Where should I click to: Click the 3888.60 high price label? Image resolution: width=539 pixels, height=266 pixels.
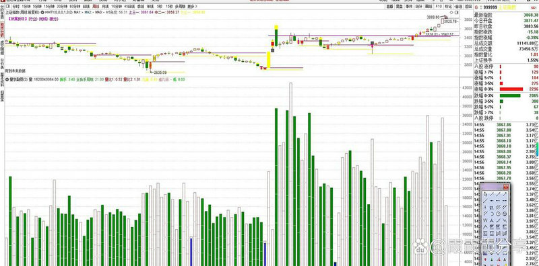pyautogui.click(x=433, y=17)
